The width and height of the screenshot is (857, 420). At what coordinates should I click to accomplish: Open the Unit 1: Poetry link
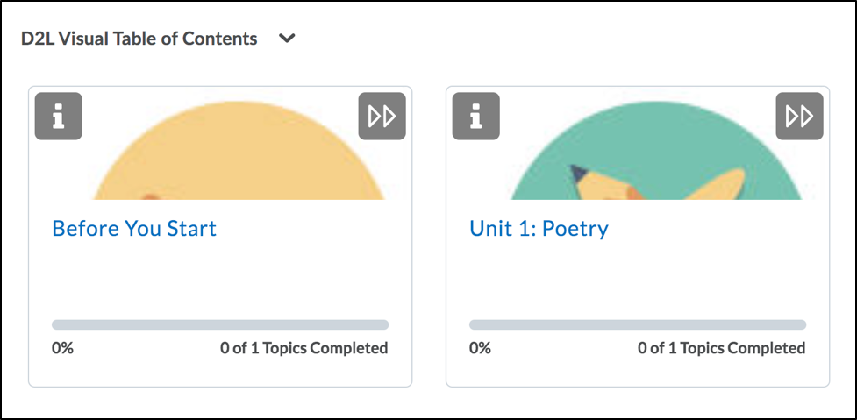pos(539,229)
